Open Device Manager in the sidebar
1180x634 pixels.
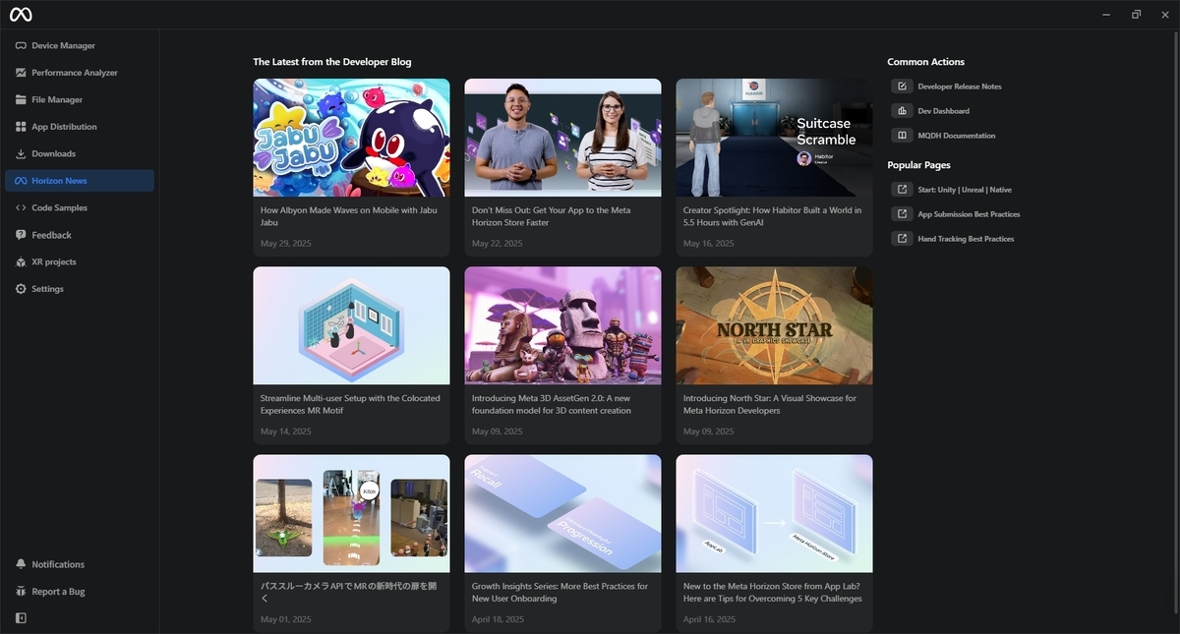pos(80,46)
